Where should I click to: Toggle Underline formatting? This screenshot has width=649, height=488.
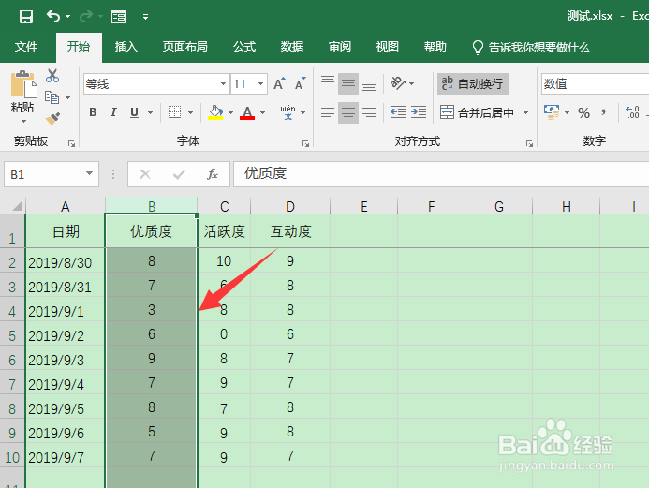(x=134, y=112)
